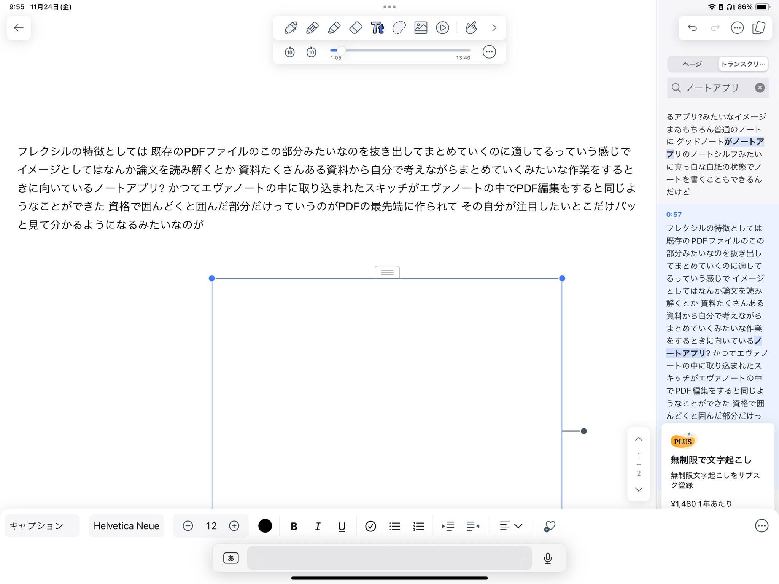Activate the text tool
This screenshot has width=779, height=584.
377,27
